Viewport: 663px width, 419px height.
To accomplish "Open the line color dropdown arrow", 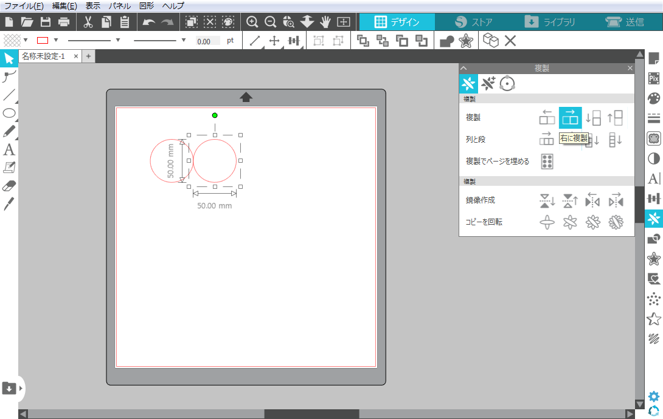I will [56, 41].
